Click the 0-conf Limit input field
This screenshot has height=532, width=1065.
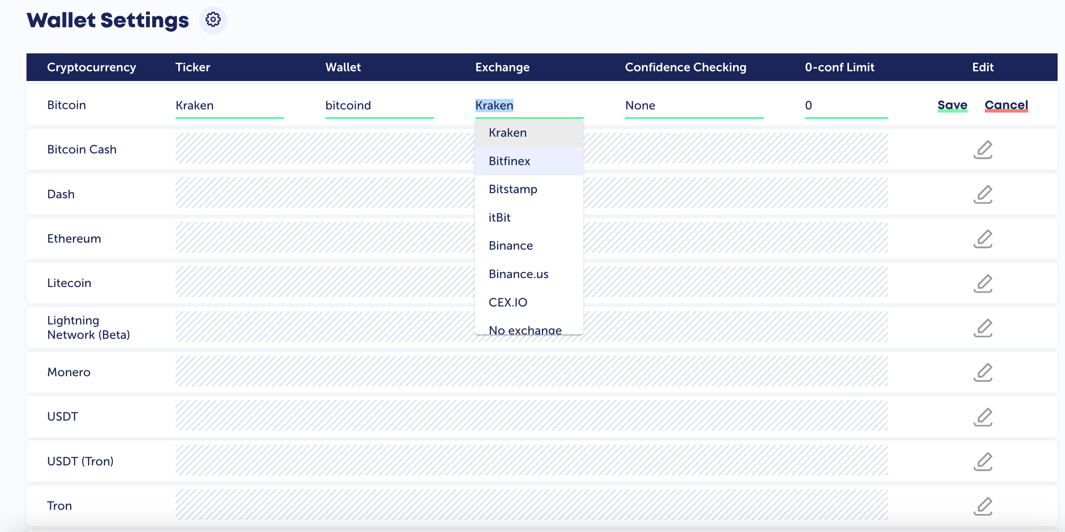pos(845,106)
